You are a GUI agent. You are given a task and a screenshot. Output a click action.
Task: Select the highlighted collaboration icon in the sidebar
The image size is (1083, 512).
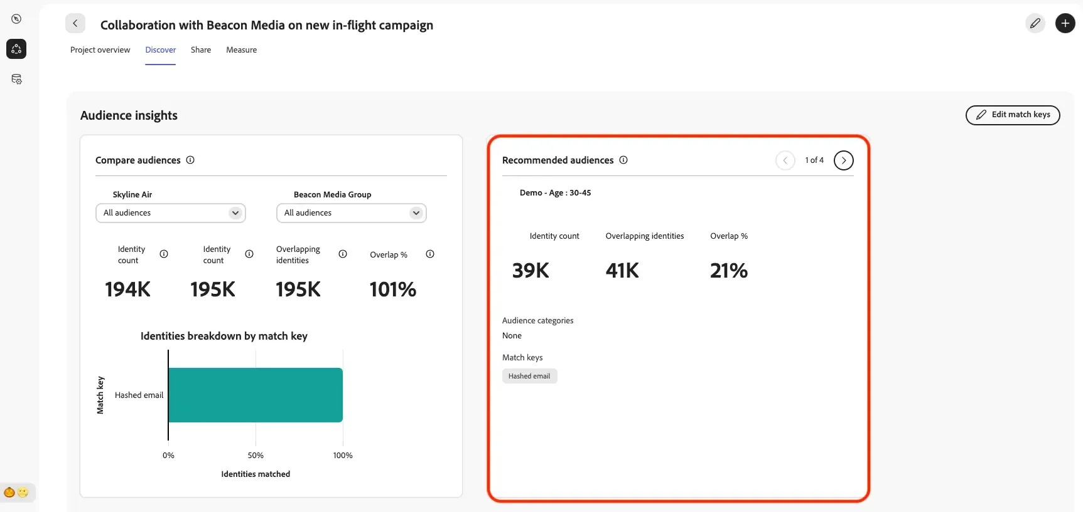point(16,49)
